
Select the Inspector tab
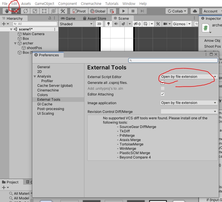point(211,19)
